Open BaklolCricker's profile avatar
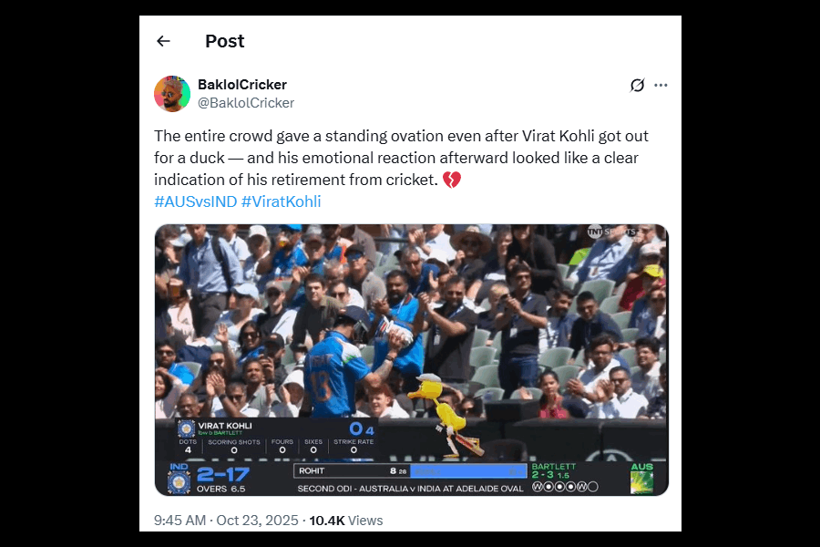Image resolution: width=820 pixels, height=547 pixels. [x=172, y=94]
